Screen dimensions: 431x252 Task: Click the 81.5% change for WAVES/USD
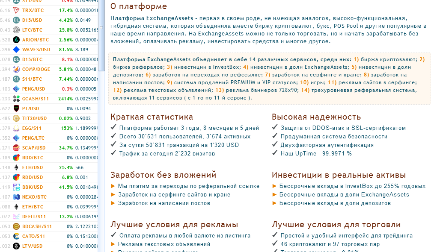pyautogui.click(x=66, y=50)
